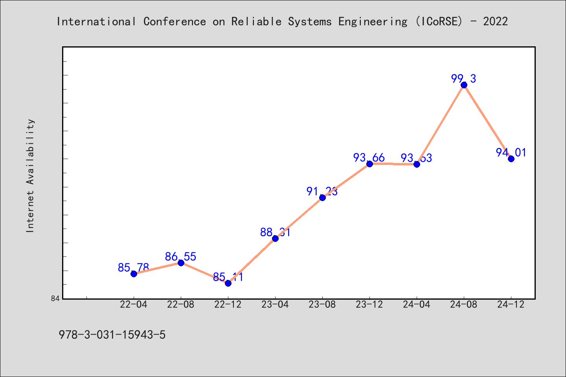Viewport: 566px width, 377px height.
Task: Click the 22-12 x-axis label
Action: click(228, 304)
